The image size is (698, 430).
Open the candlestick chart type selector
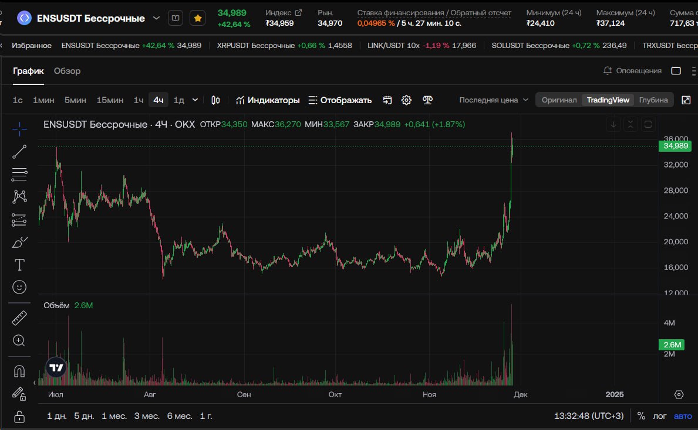point(215,100)
